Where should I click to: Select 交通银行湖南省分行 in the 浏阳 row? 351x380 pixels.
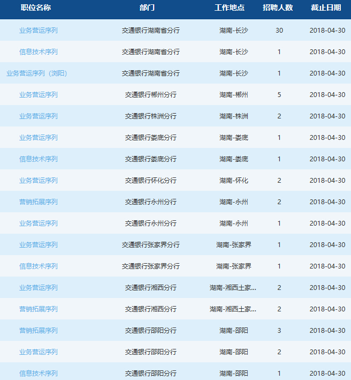click(x=151, y=73)
